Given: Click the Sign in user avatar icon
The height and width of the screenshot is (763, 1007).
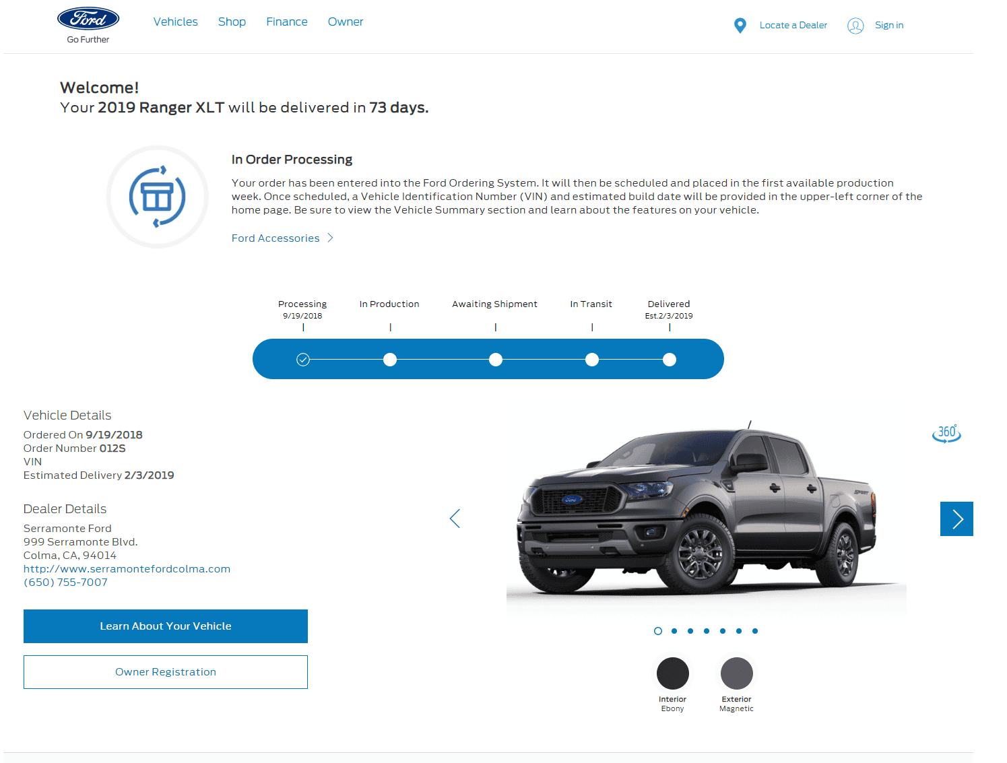Looking at the screenshot, I should tap(855, 26).
